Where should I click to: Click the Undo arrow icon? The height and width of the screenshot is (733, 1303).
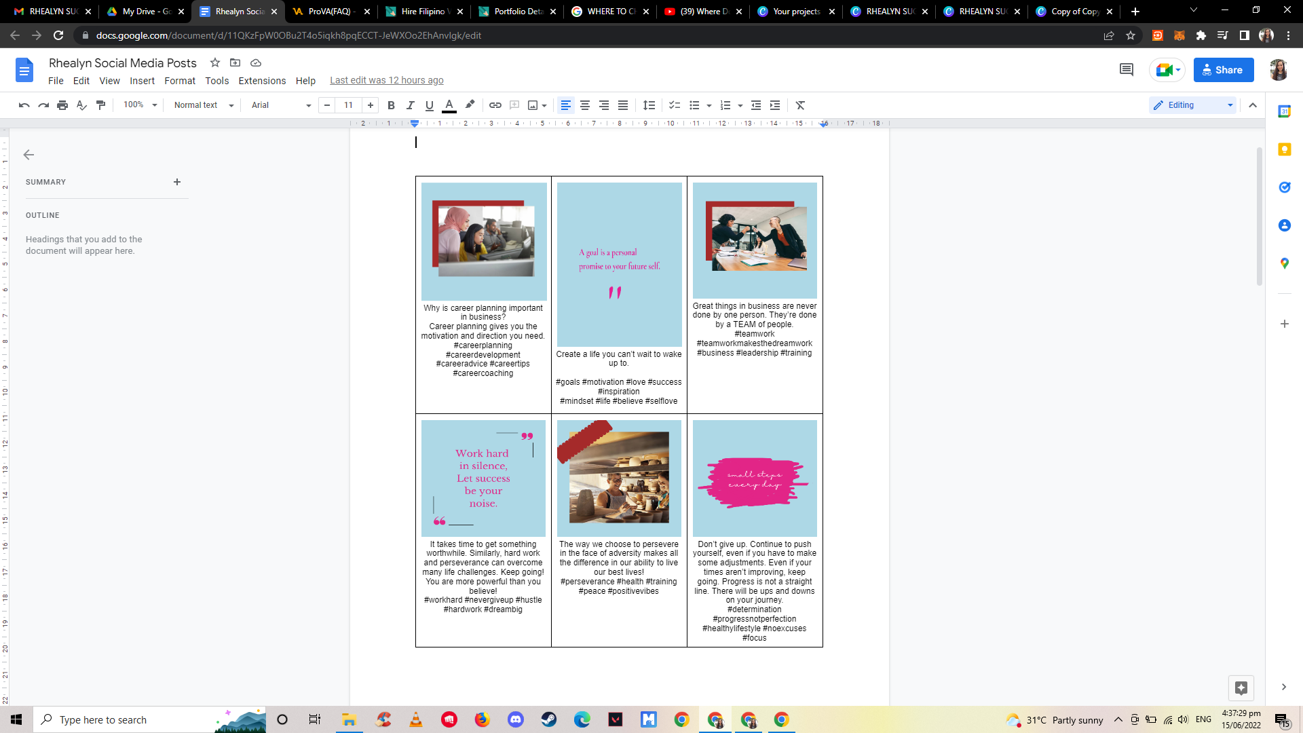[x=24, y=105]
